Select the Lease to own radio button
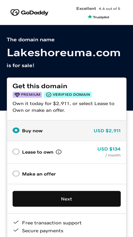The image size is (133, 237). [16, 152]
